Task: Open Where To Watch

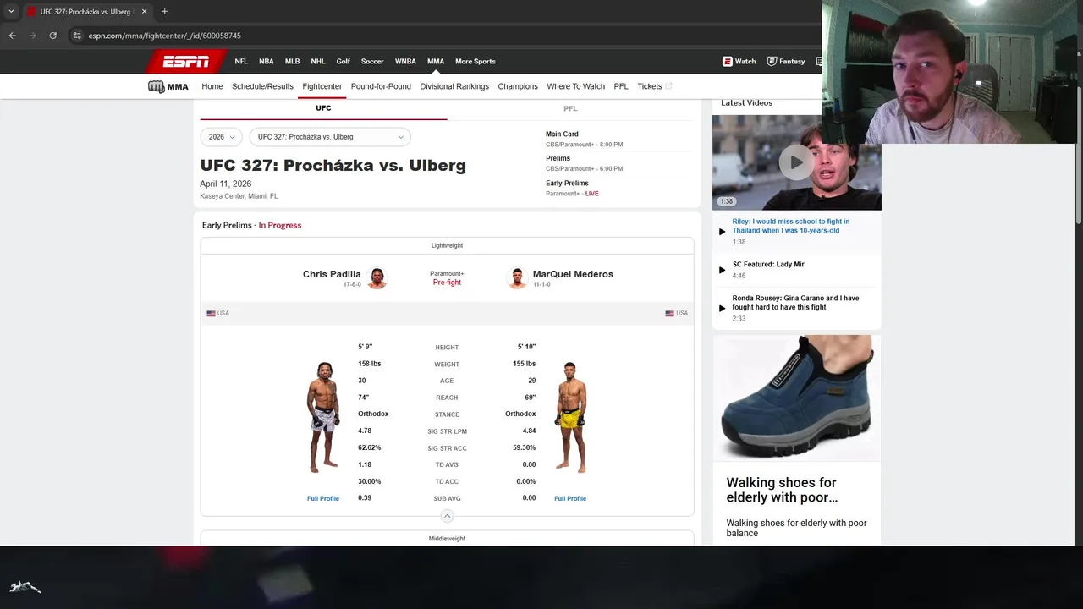Action: pyautogui.click(x=575, y=86)
